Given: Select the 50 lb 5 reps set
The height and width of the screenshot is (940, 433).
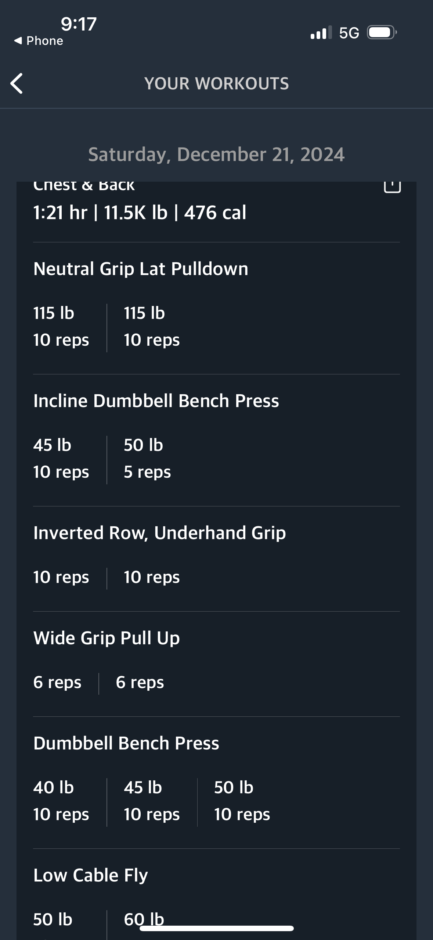Looking at the screenshot, I should click(x=147, y=458).
